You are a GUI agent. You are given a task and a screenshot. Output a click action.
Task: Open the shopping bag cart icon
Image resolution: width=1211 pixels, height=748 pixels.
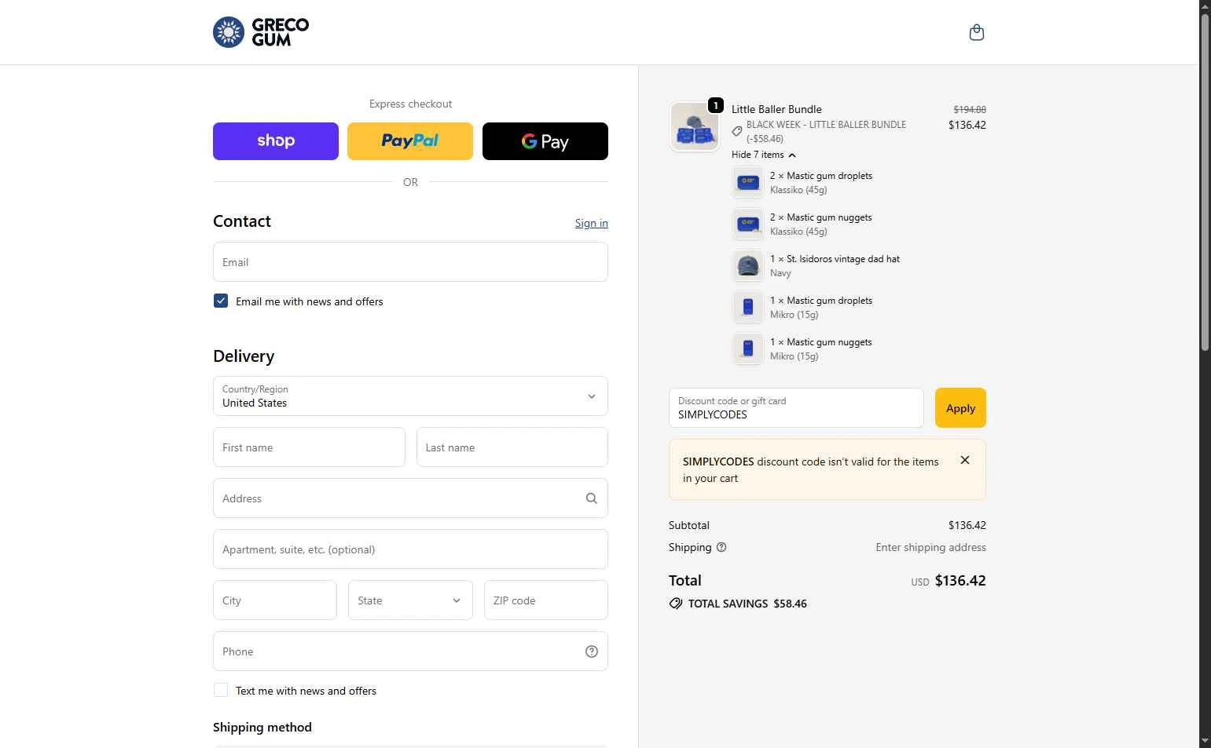pyautogui.click(x=977, y=32)
